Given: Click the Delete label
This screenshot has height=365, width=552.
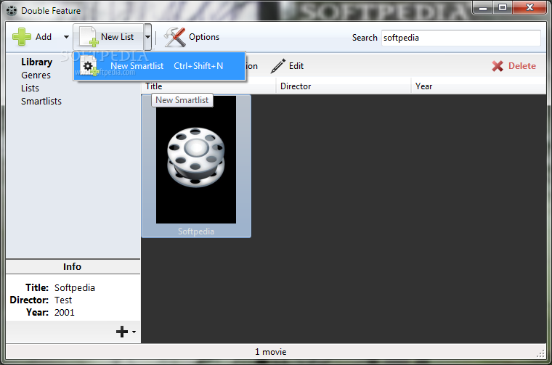Looking at the screenshot, I should 522,66.
